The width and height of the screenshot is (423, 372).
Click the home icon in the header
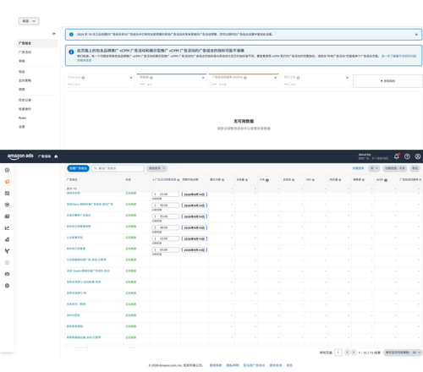click(56, 156)
